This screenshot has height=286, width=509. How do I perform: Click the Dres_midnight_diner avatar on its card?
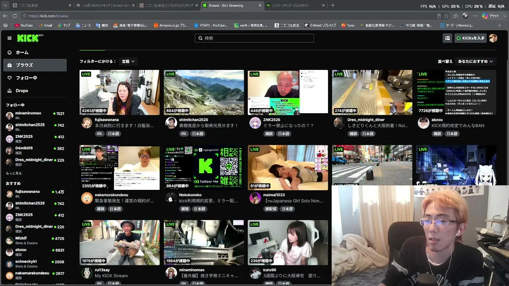click(339, 123)
